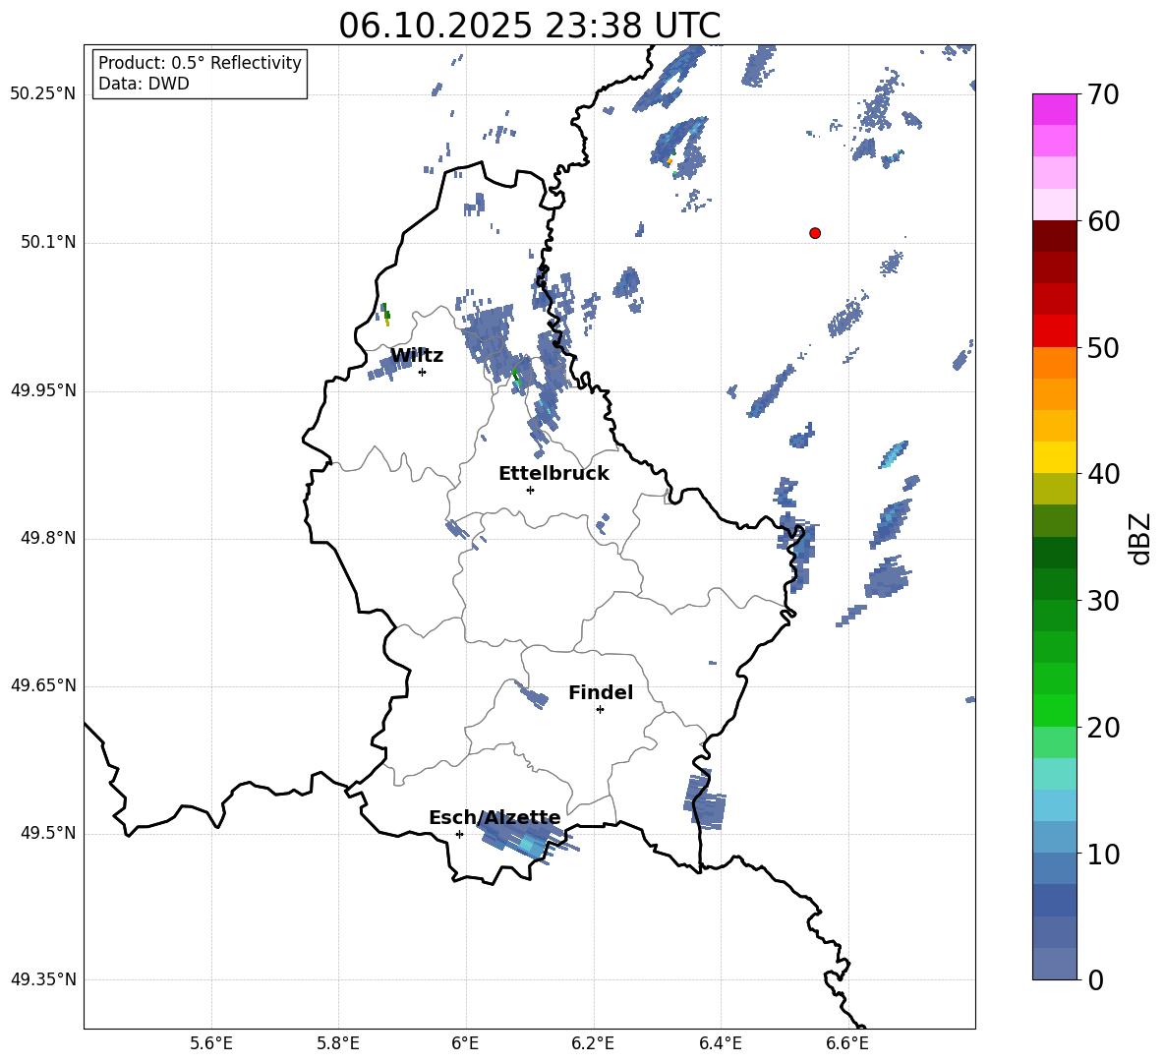The image size is (1164, 1063).
Task: Click the 50.25°N latitude label
Action: (43, 94)
